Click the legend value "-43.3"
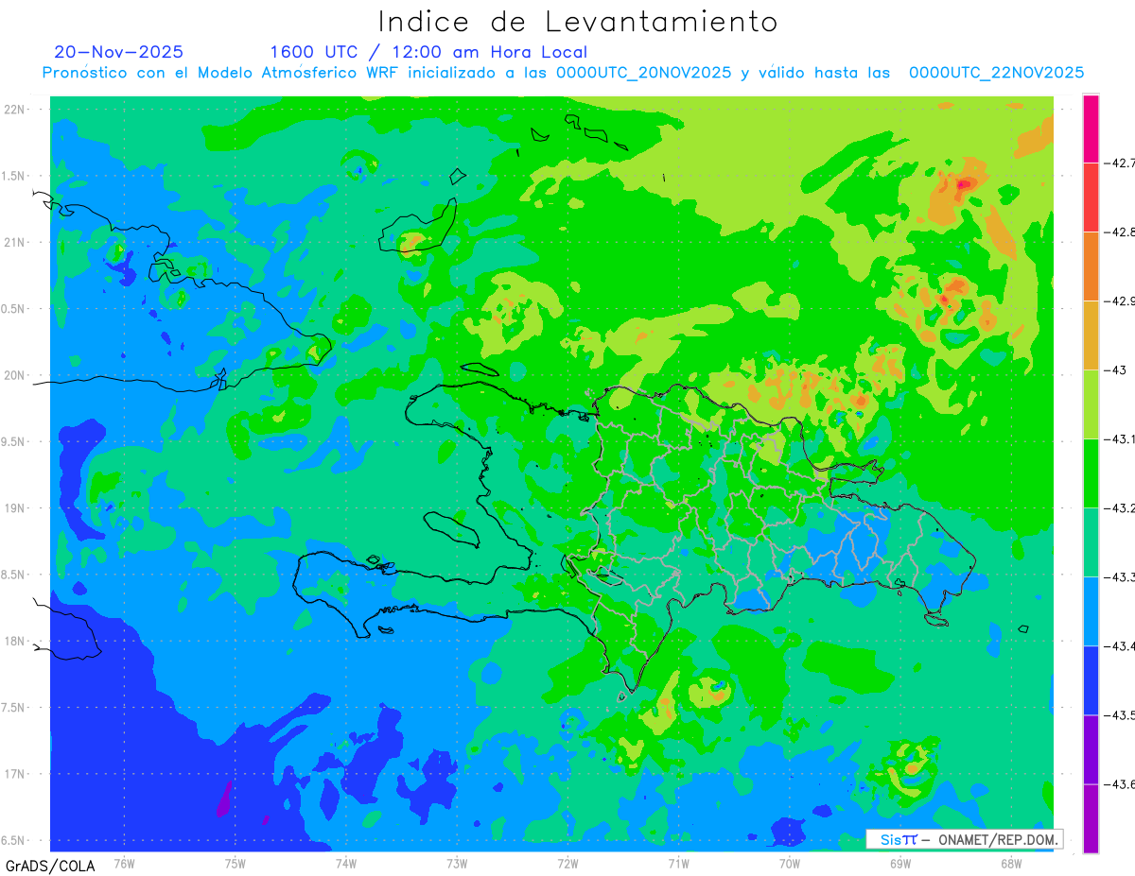Viewport: 1135px width, 876px height. click(1120, 576)
